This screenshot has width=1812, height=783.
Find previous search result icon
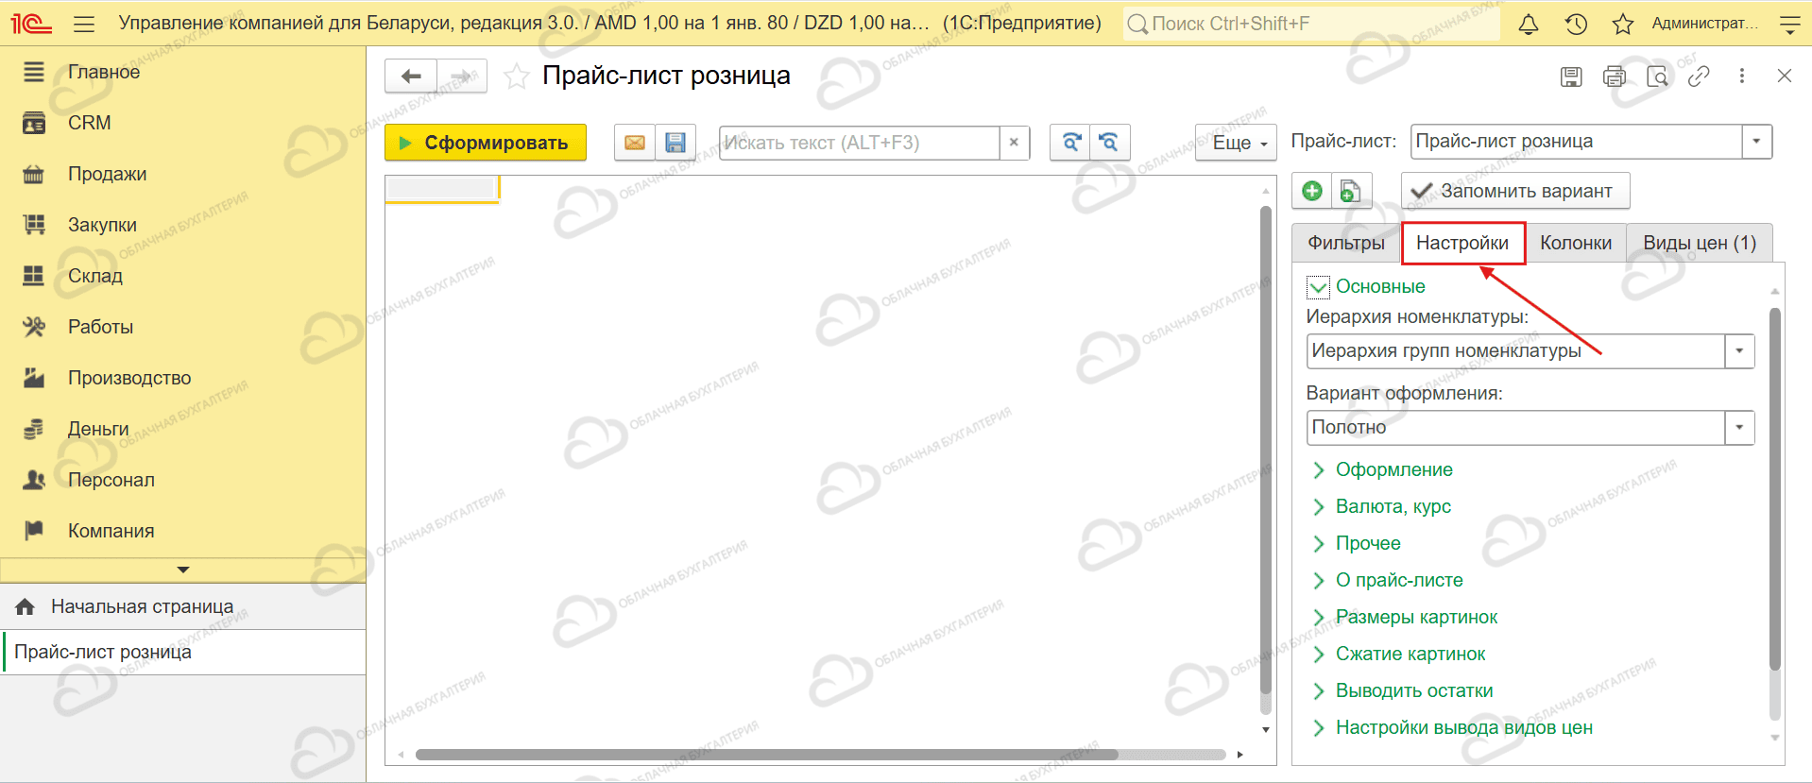[1110, 143]
